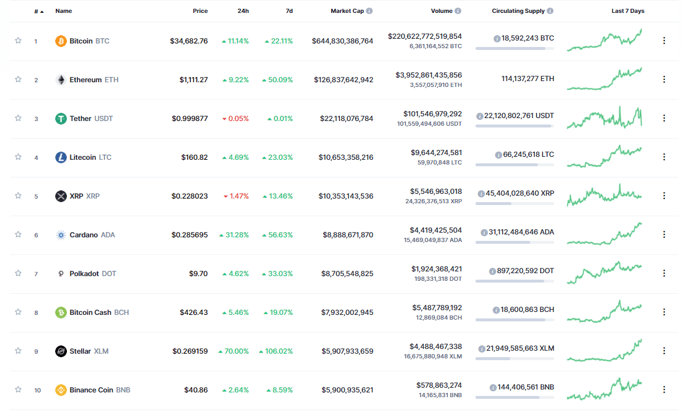Open the three-dot menu for Cardano
This screenshot has width=681, height=413.
664,234
